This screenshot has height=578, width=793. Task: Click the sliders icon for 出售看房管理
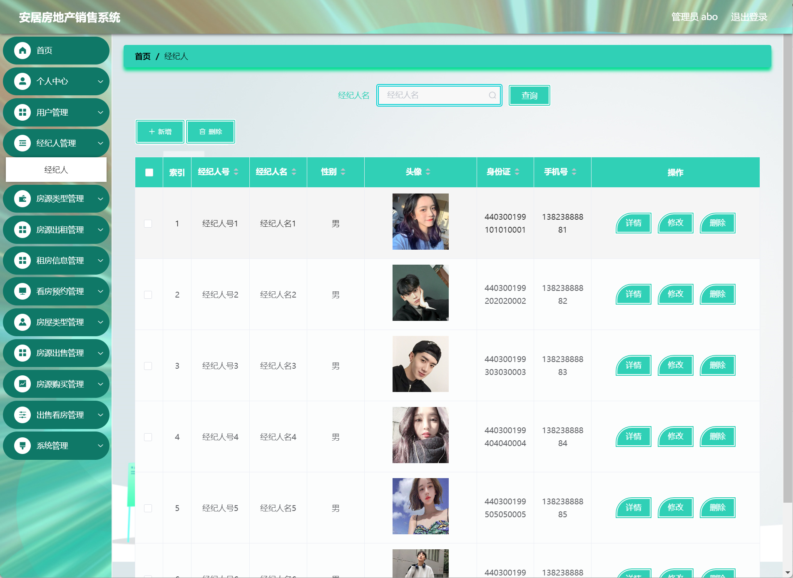point(22,415)
